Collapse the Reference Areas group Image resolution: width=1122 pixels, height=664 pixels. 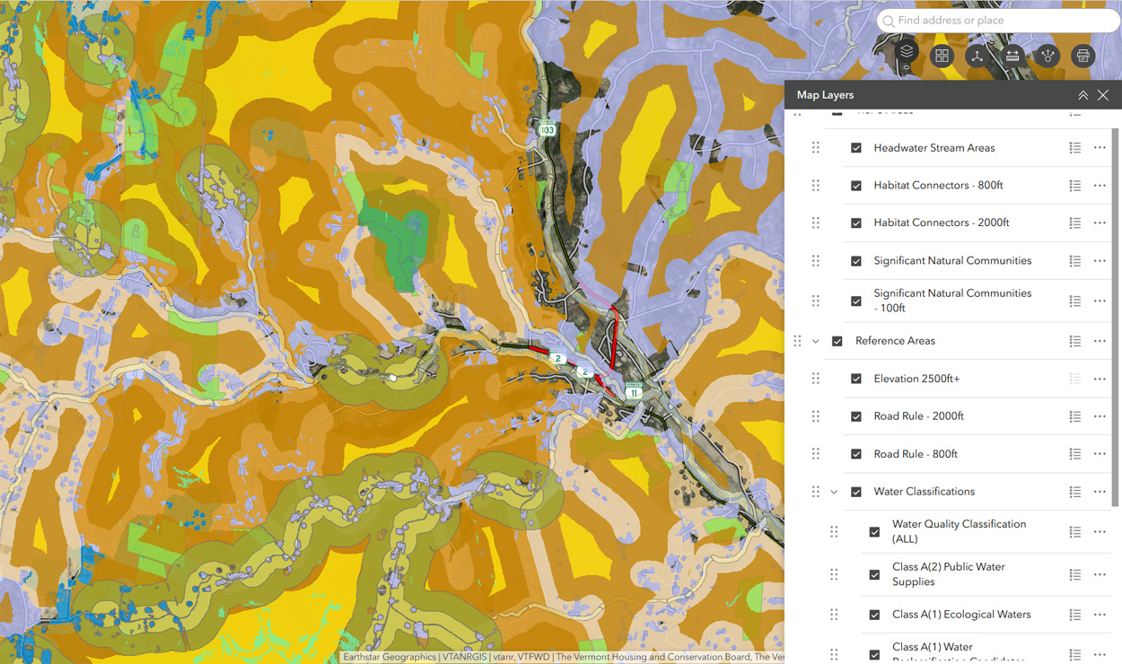pos(816,341)
